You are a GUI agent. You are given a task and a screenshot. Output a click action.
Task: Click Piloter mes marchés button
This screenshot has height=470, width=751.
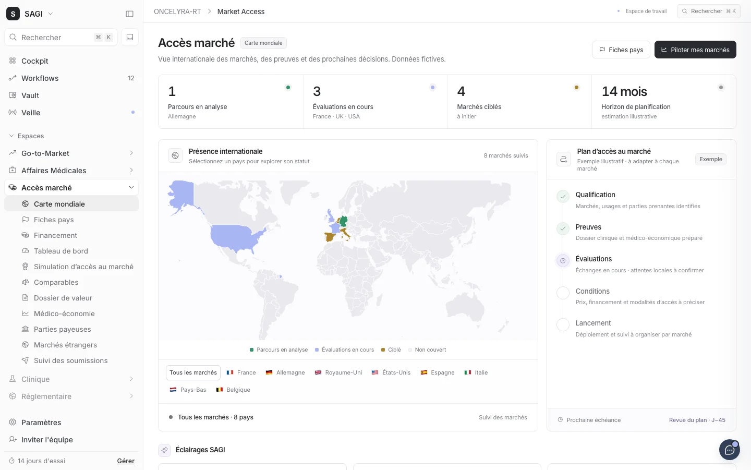tap(695, 50)
